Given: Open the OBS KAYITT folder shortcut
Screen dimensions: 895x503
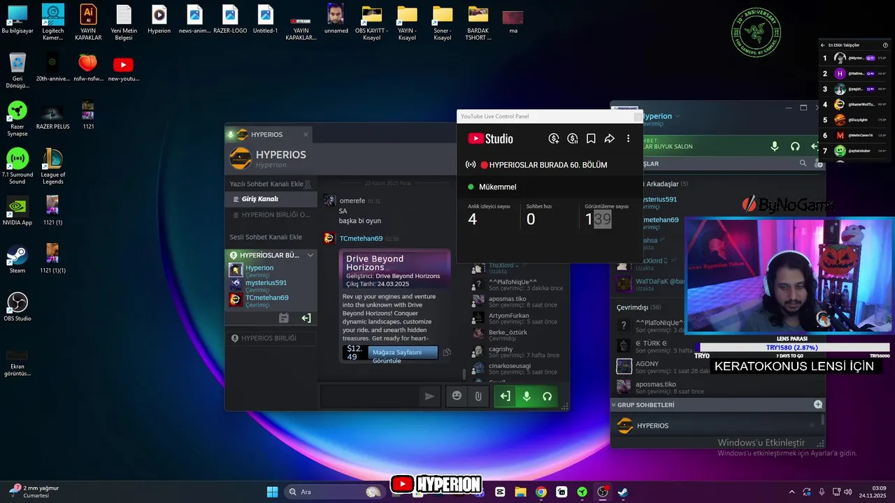Looking at the screenshot, I should [371, 23].
